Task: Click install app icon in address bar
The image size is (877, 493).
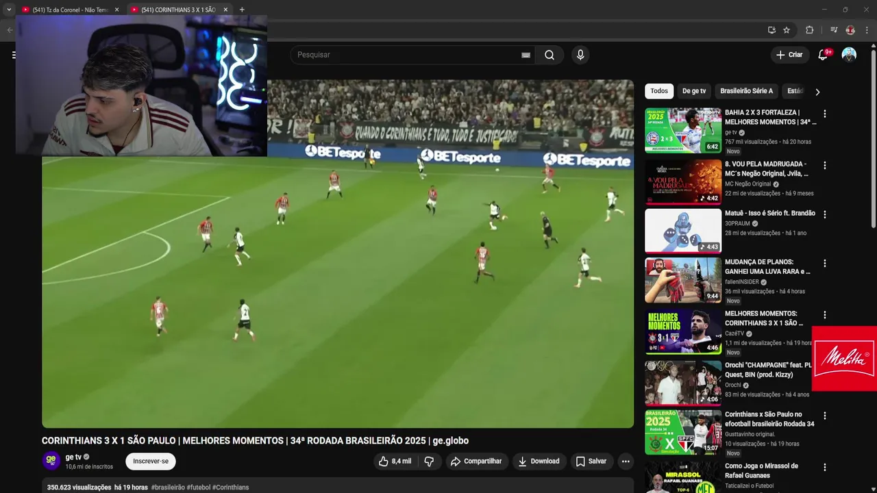Action: click(771, 30)
